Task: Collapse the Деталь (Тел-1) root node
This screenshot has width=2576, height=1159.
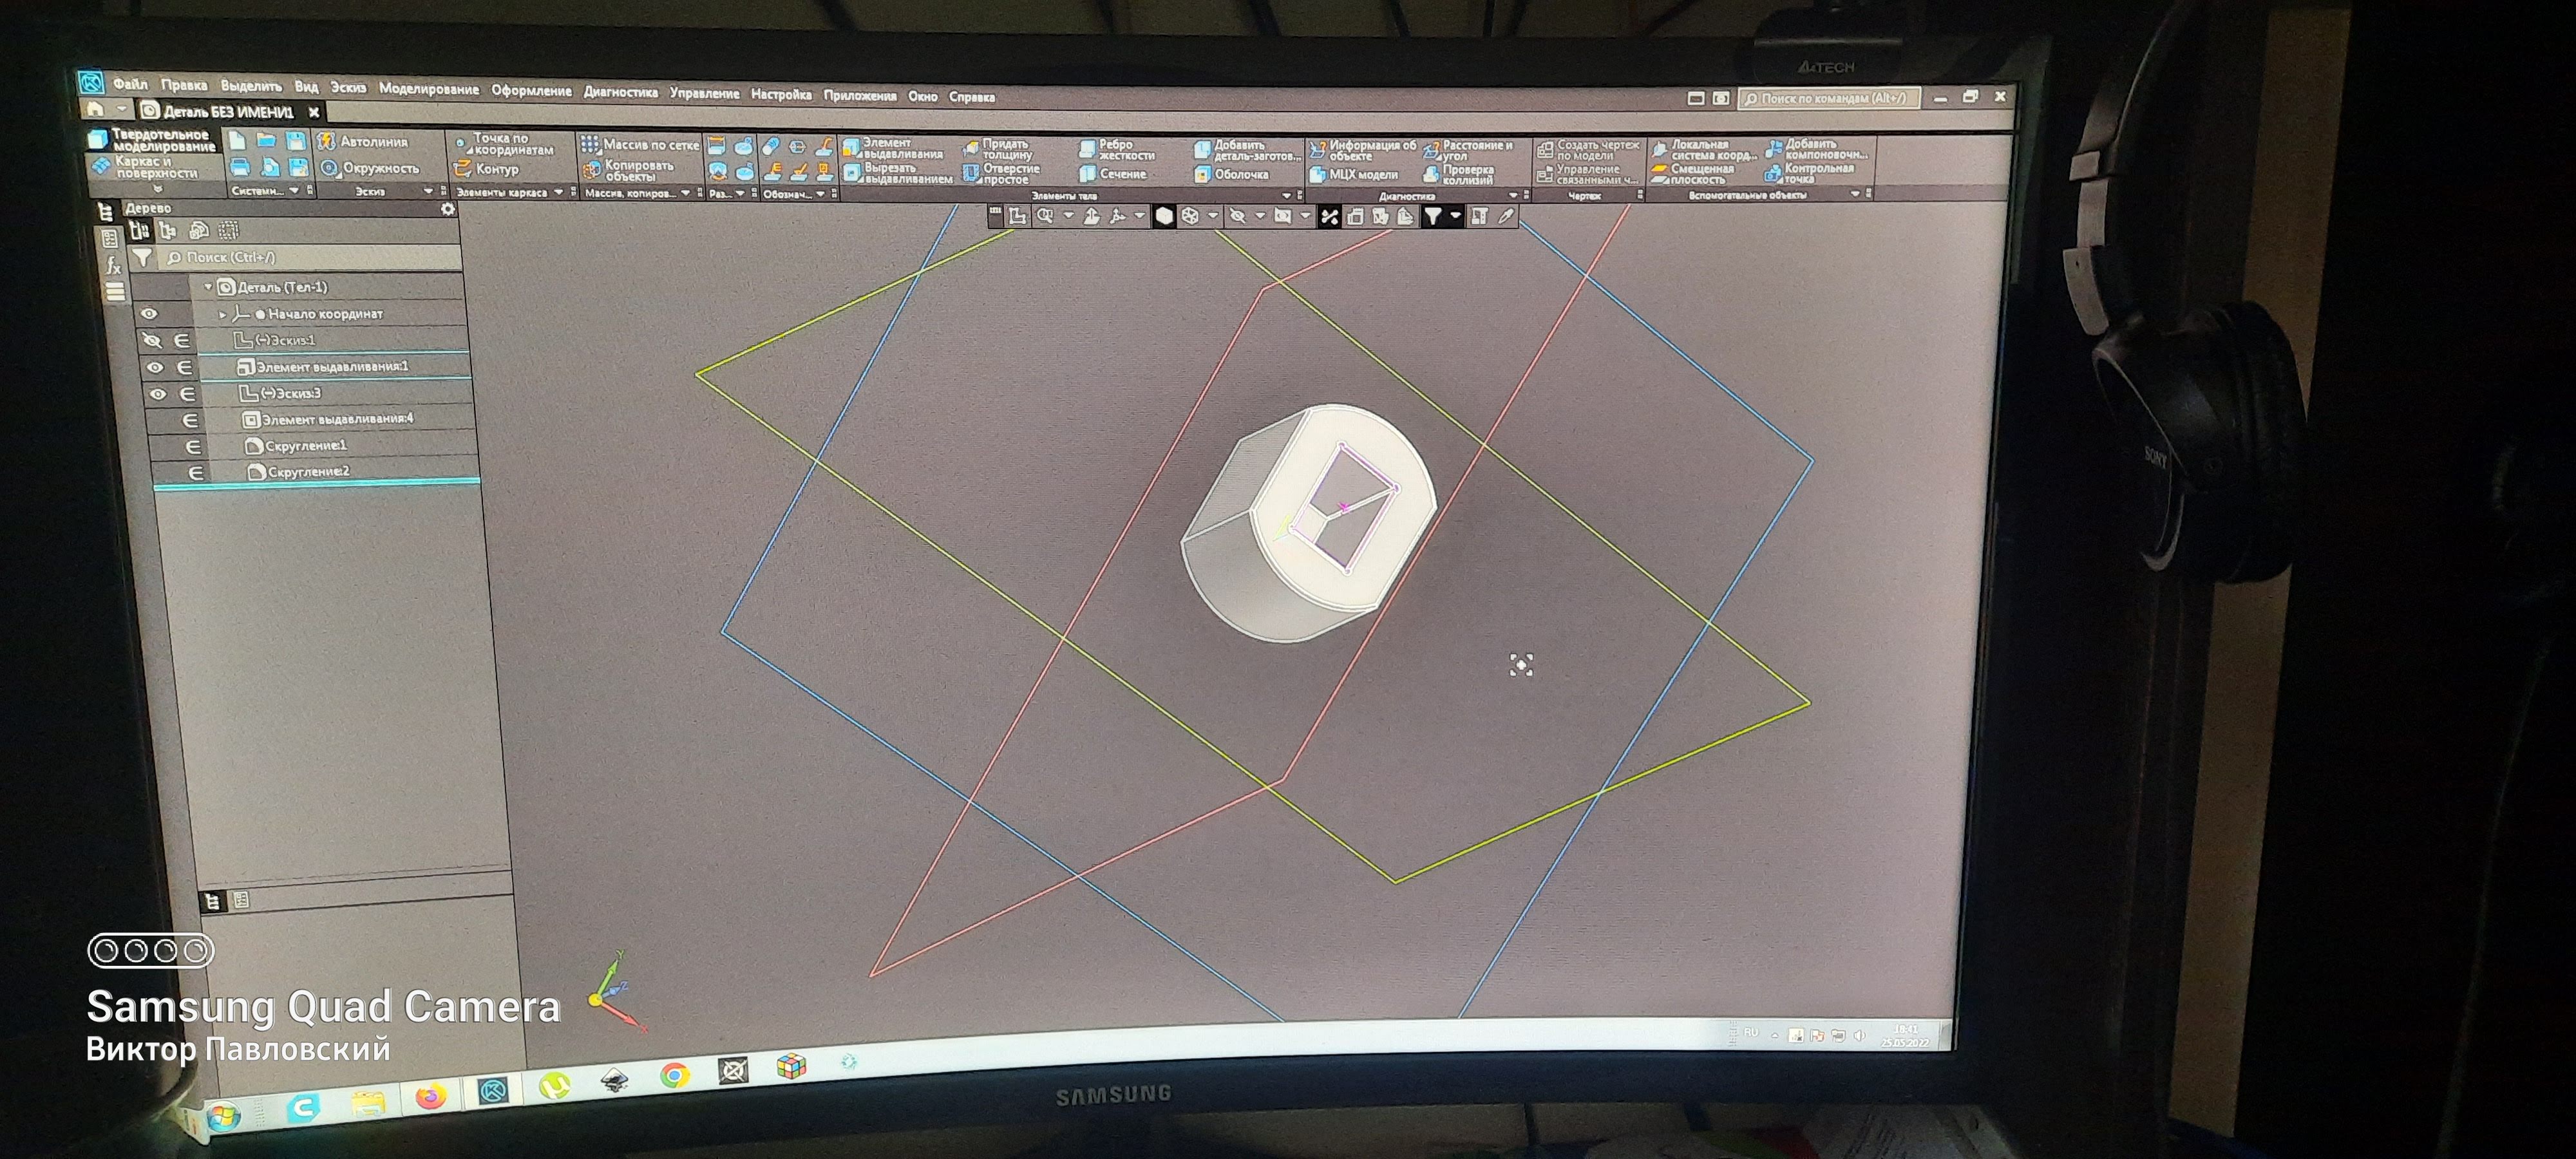Action: coord(208,287)
